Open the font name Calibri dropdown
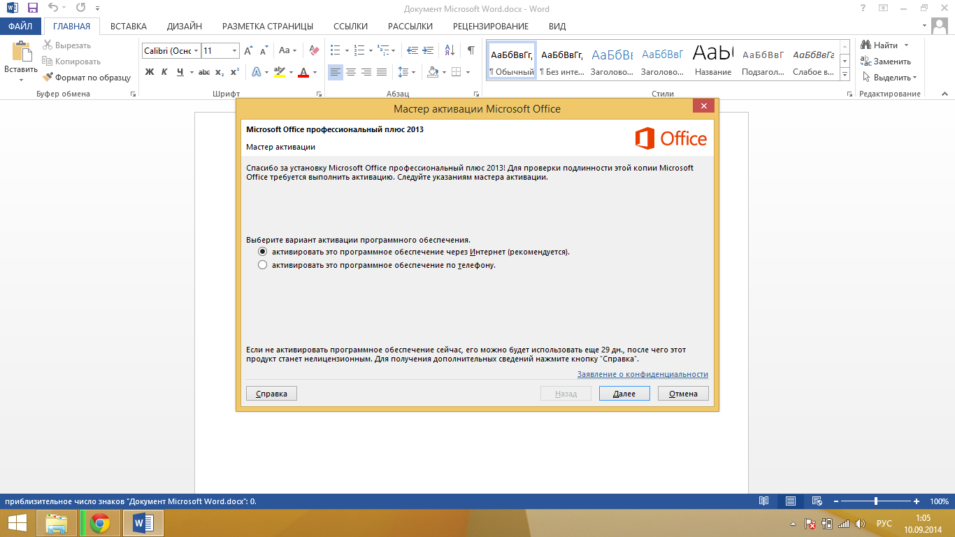The width and height of the screenshot is (955, 537). 197,50
